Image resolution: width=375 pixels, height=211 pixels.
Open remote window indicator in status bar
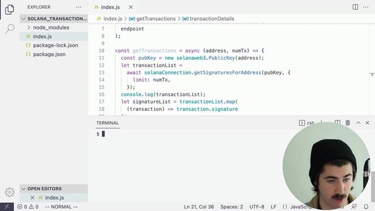[6, 207]
